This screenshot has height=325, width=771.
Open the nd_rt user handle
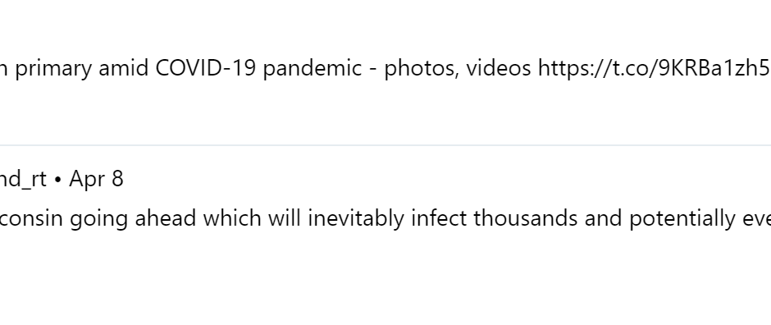[23, 178]
